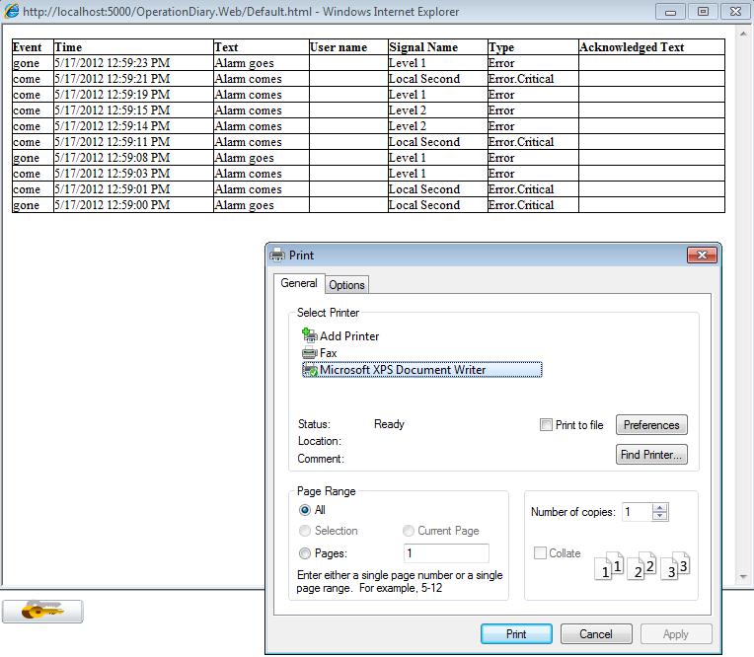Image resolution: width=754 pixels, height=657 pixels.
Task: Select Microsoft XPS Document Writer printer
Action: (x=402, y=370)
